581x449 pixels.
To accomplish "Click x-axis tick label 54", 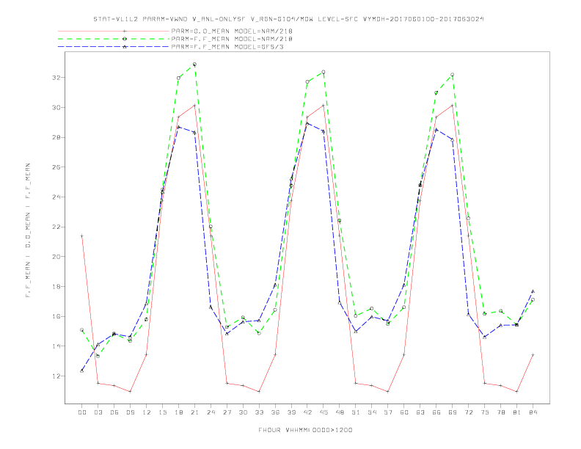I will click(x=372, y=412).
